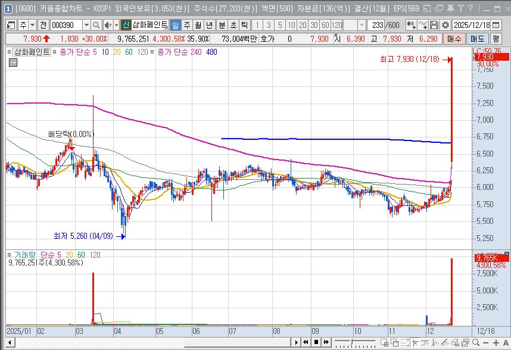Click the stock code input field 000390
This screenshot has height=350, width=511.
click(67, 25)
